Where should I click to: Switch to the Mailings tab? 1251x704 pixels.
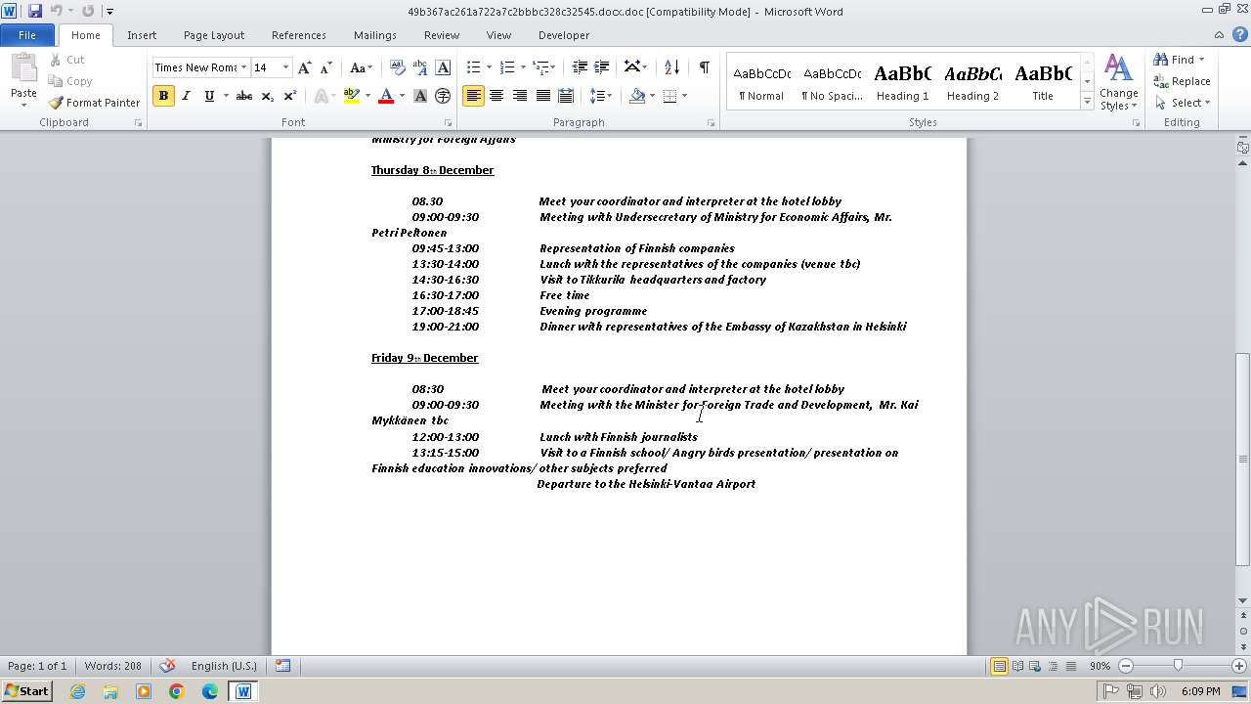click(375, 35)
